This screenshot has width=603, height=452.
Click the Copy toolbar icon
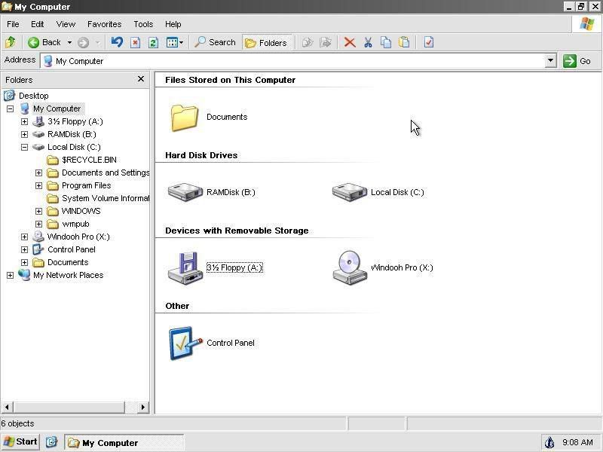click(x=386, y=42)
